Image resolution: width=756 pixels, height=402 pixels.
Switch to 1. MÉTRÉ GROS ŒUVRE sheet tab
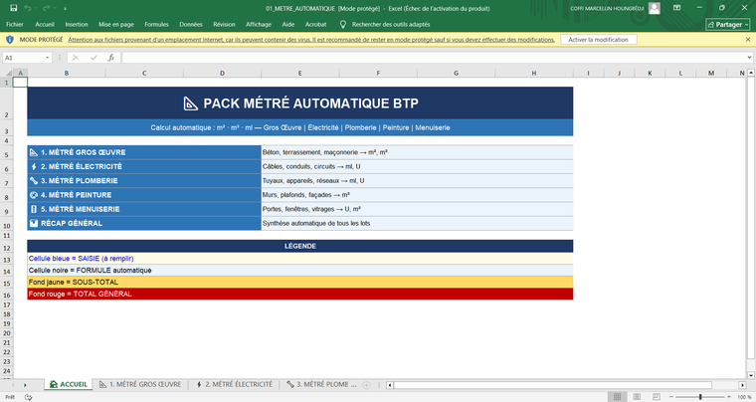[139, 383]
